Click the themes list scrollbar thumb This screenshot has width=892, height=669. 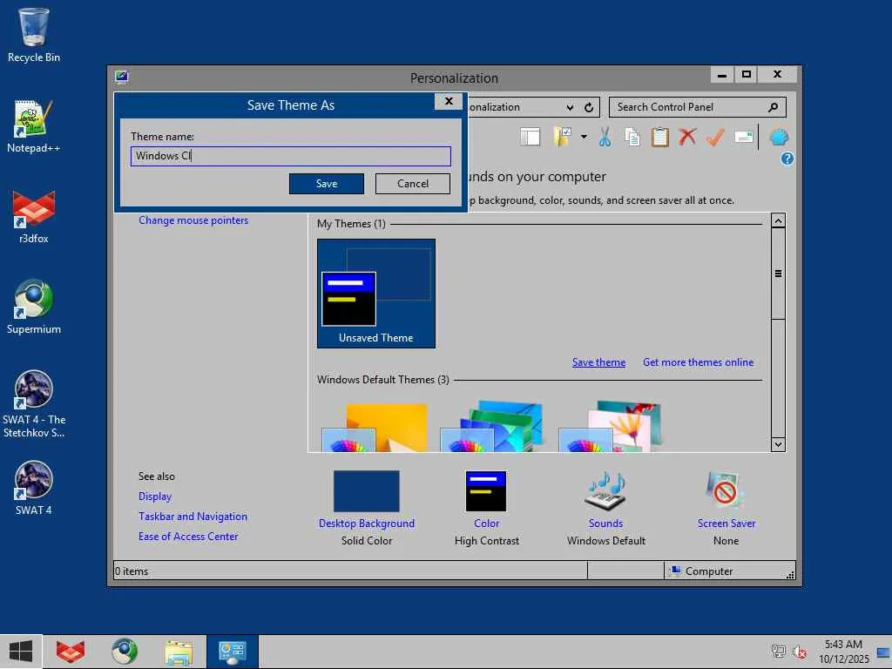[x=778, y=274]
